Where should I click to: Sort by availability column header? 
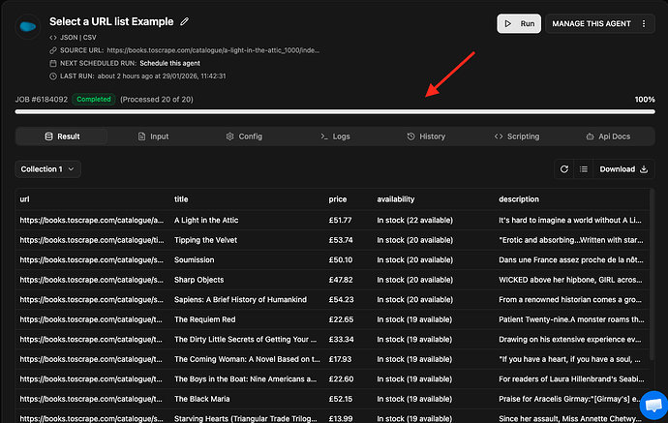[396, 199]
